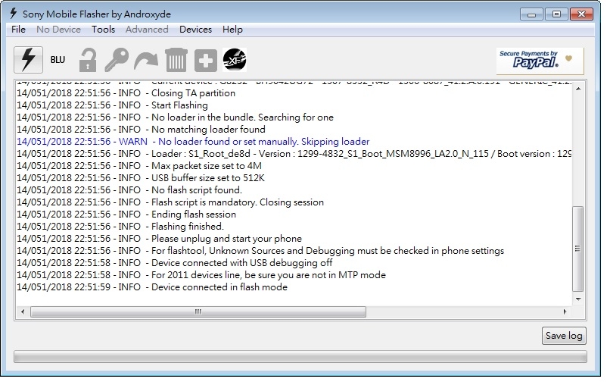Select the 'Loader : S1_Root_de8d' log line

[294, 154]
